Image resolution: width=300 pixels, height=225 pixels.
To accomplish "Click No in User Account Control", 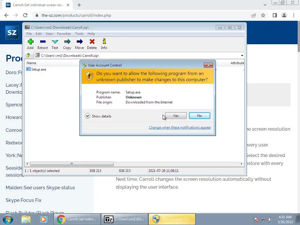I will (x=200, y=115).
